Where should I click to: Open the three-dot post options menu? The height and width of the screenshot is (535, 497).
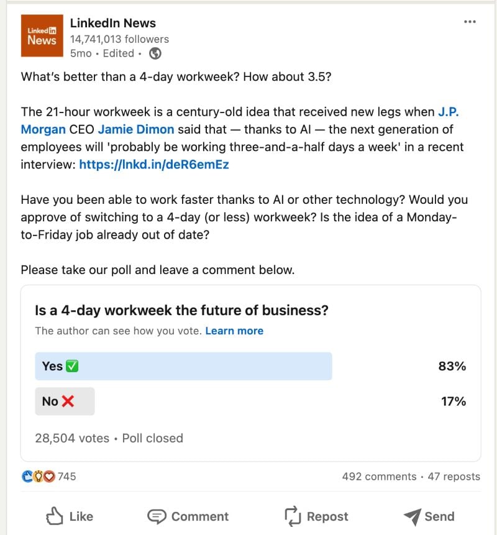[x=470, y=22]
